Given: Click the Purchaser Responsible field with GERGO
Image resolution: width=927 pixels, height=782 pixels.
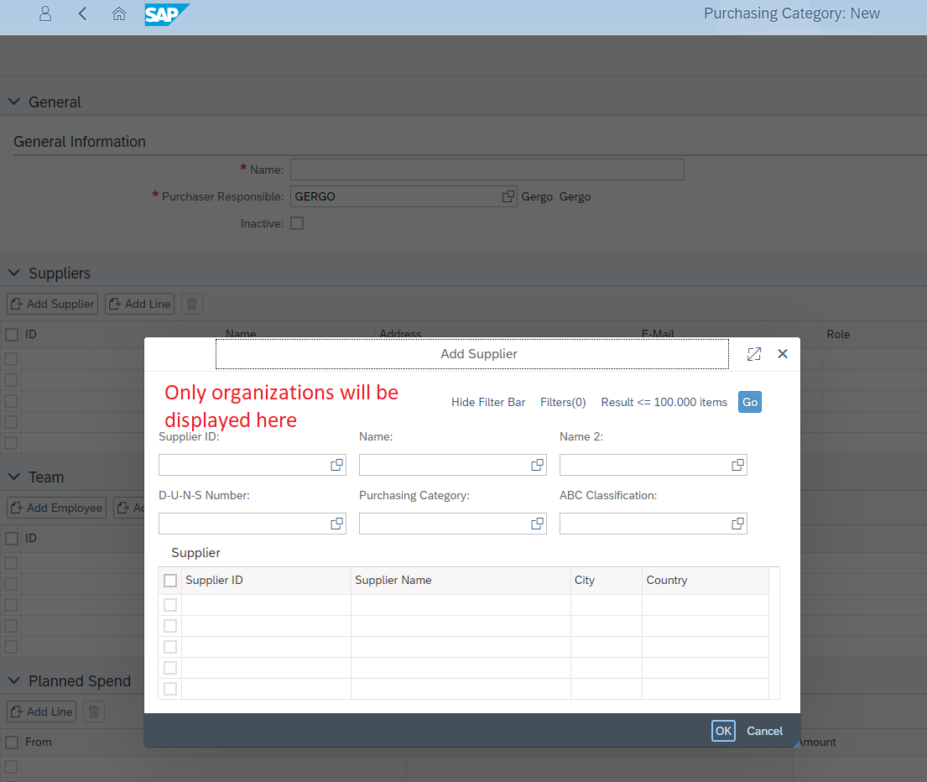Looking at the screenshot, I should pos(404,196).
